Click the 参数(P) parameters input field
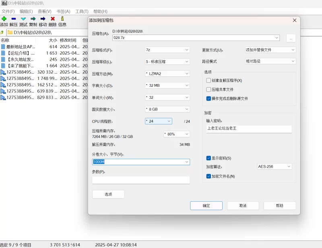This screenshot has width=322, height=248. click(141, 180)
